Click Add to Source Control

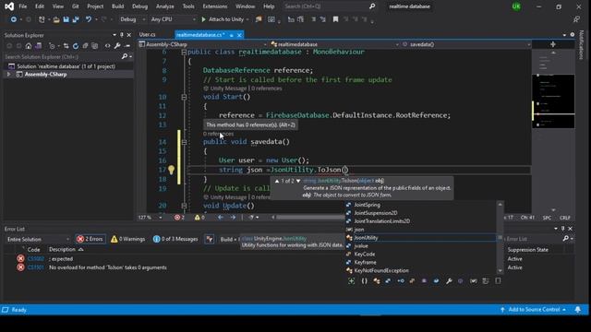[534, 310]
